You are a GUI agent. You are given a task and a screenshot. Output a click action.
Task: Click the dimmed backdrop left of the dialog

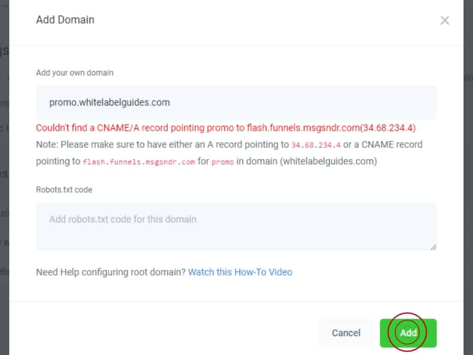(x=4, y=185)
